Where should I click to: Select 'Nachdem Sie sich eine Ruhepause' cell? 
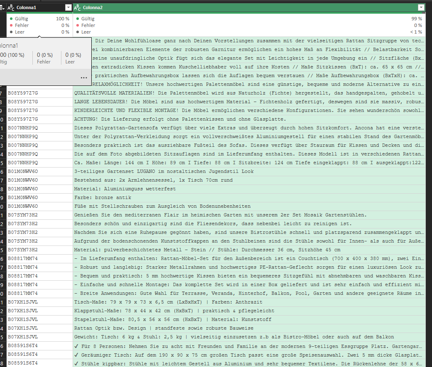(x=249, y=233)
